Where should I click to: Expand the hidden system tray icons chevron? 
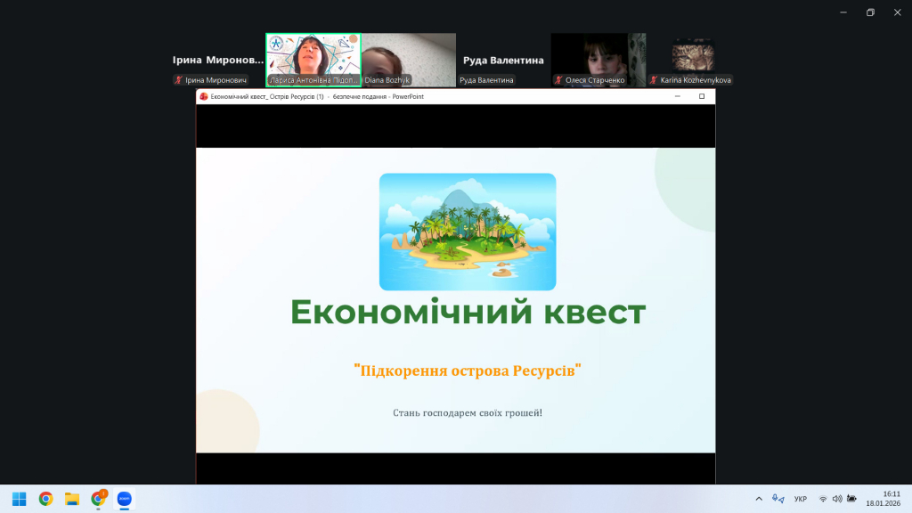[759, 499]
